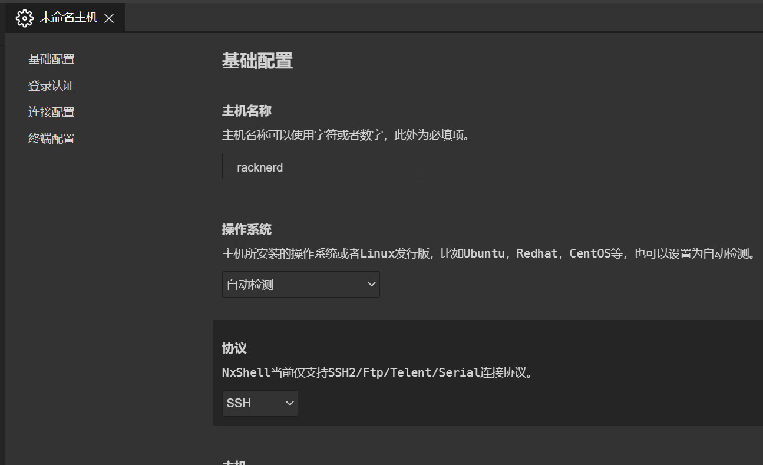Click the partially visible 主机 heading at the bottom
The height and width of the screenshot is (465, 763).
click(x=234, y=462)
